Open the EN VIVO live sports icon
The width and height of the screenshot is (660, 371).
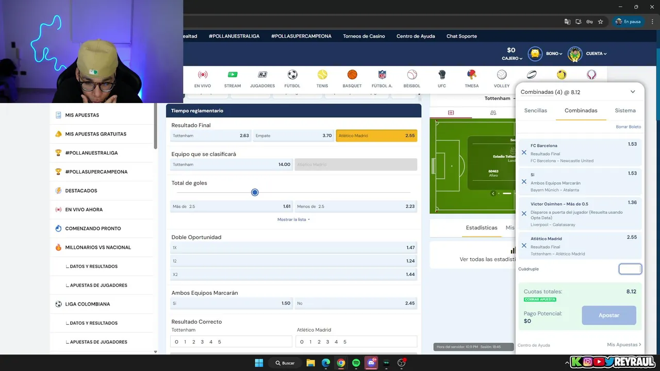[x=203, y=75]
